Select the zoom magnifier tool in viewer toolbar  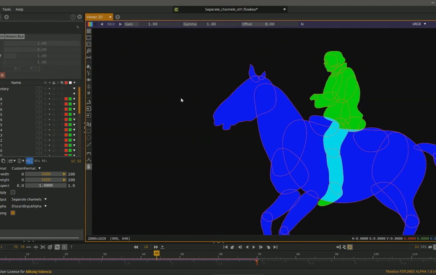coord(89,51)
